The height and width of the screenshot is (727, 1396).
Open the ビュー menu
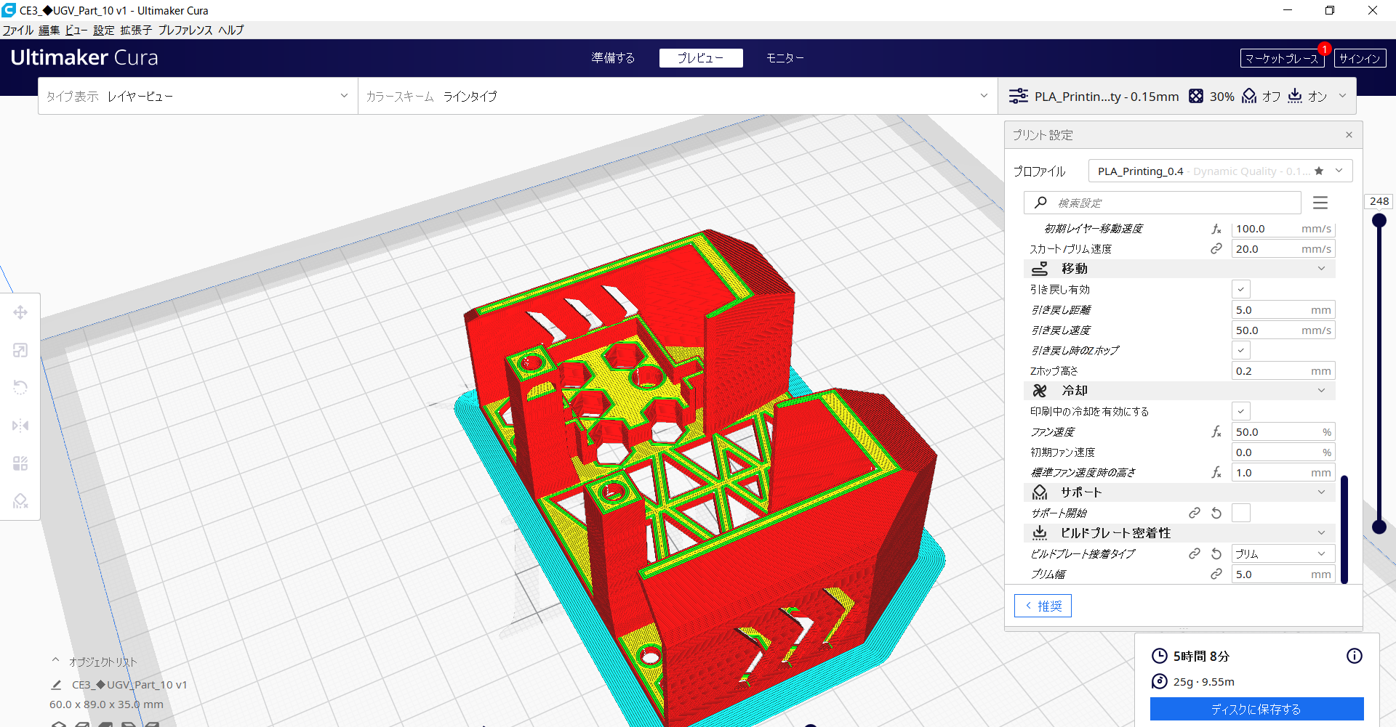click(x=76, y=30)
